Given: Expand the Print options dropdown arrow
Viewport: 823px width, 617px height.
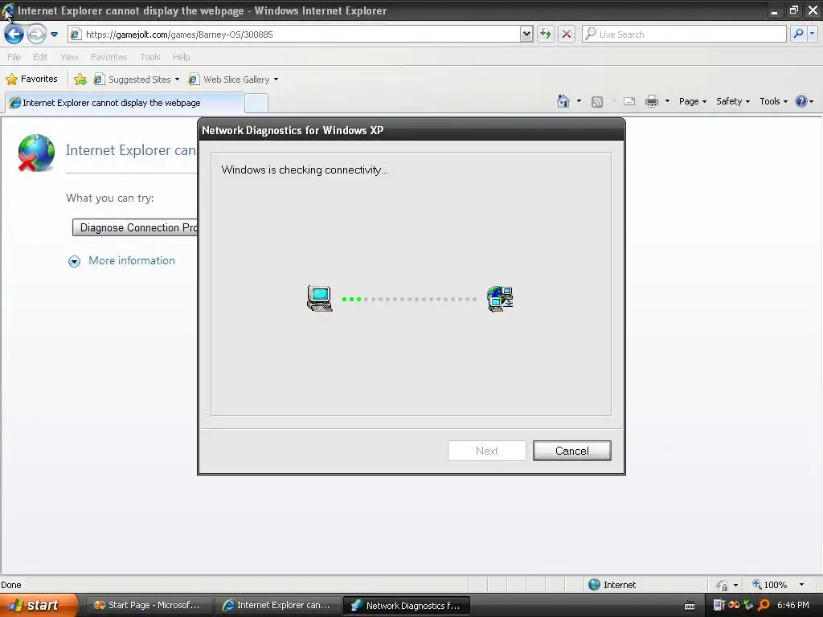Looking at the screenshot, I should [x=668, y=101].
